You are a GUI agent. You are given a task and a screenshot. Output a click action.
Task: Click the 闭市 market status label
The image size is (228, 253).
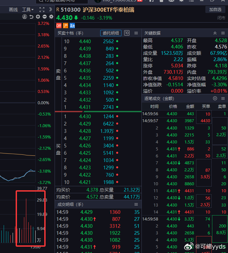pos(221,18)
